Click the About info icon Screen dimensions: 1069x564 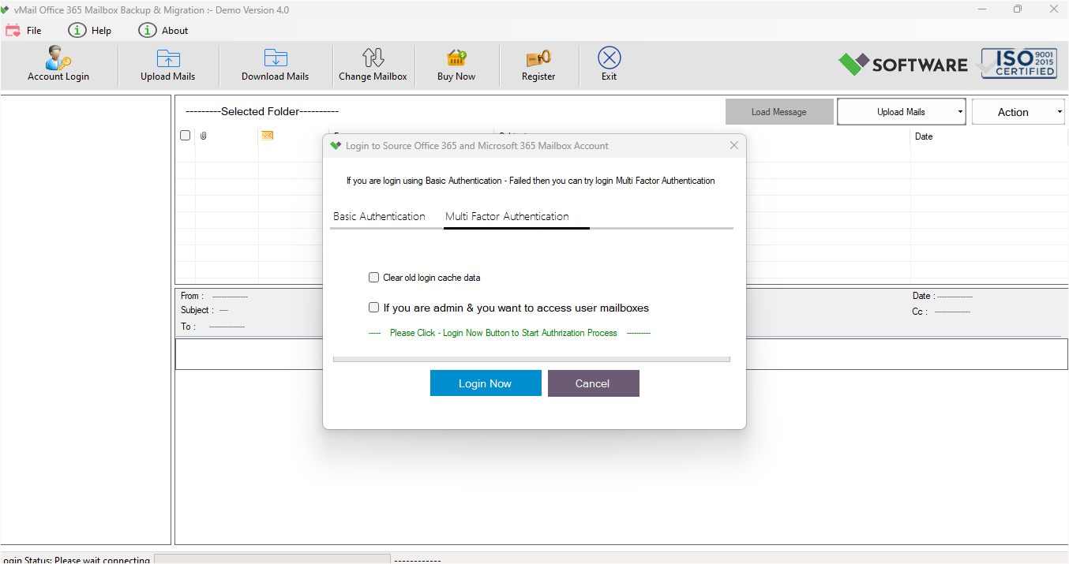[147, 31]
